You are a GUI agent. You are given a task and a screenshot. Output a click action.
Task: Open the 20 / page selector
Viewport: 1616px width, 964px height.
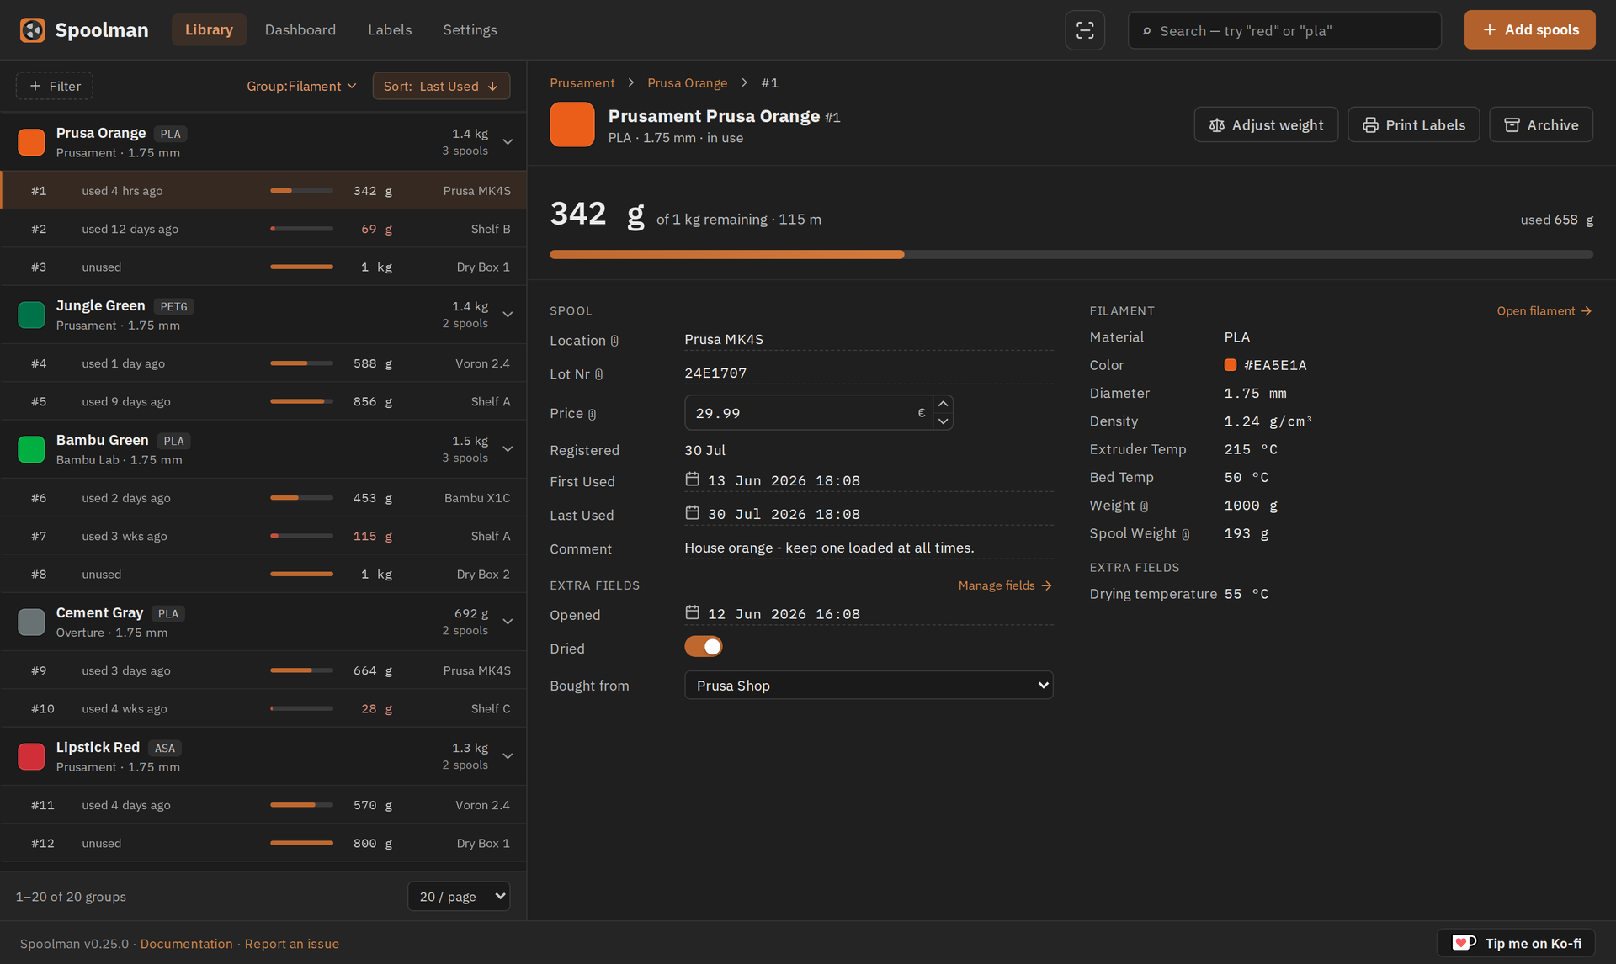click(x=459, y=896)
